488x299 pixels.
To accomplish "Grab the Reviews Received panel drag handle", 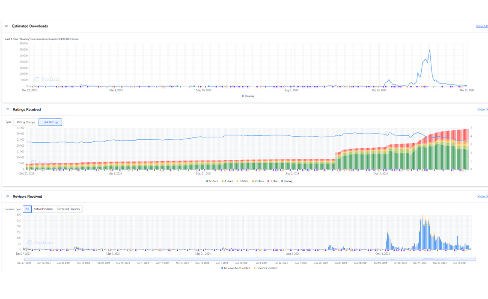I will [7, 196].
